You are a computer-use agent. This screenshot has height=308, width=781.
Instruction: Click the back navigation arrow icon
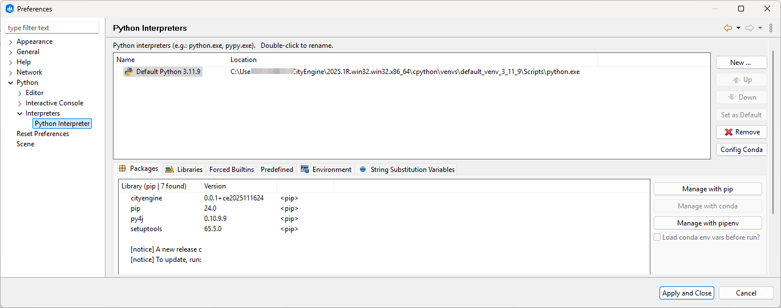coord(727,28)
